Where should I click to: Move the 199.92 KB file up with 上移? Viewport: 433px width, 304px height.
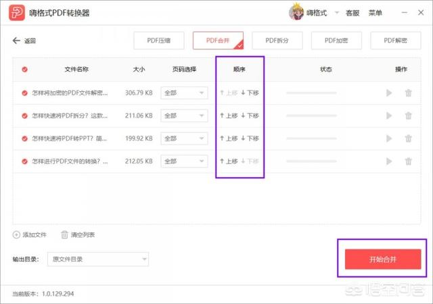(x=229, y=138)
